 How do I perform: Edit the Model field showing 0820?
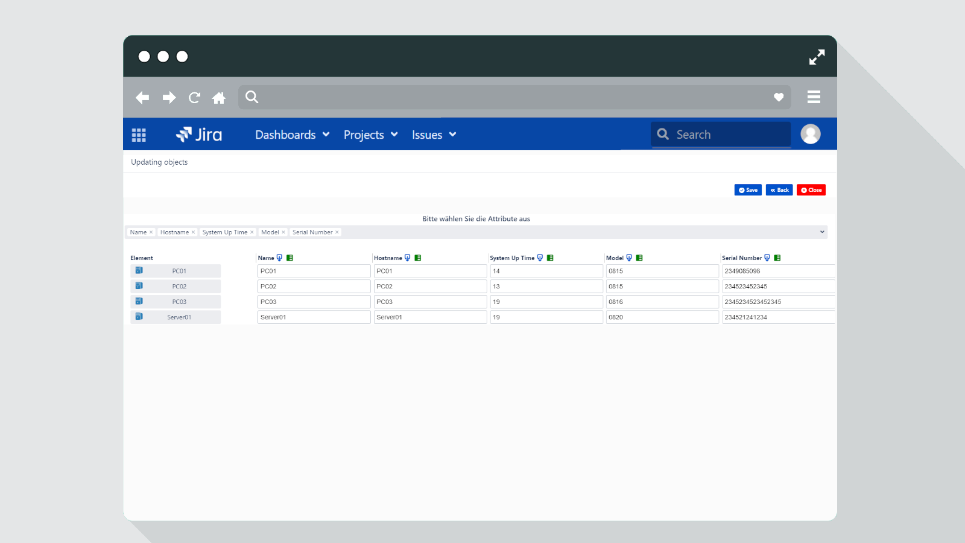(x=662, y=317)
